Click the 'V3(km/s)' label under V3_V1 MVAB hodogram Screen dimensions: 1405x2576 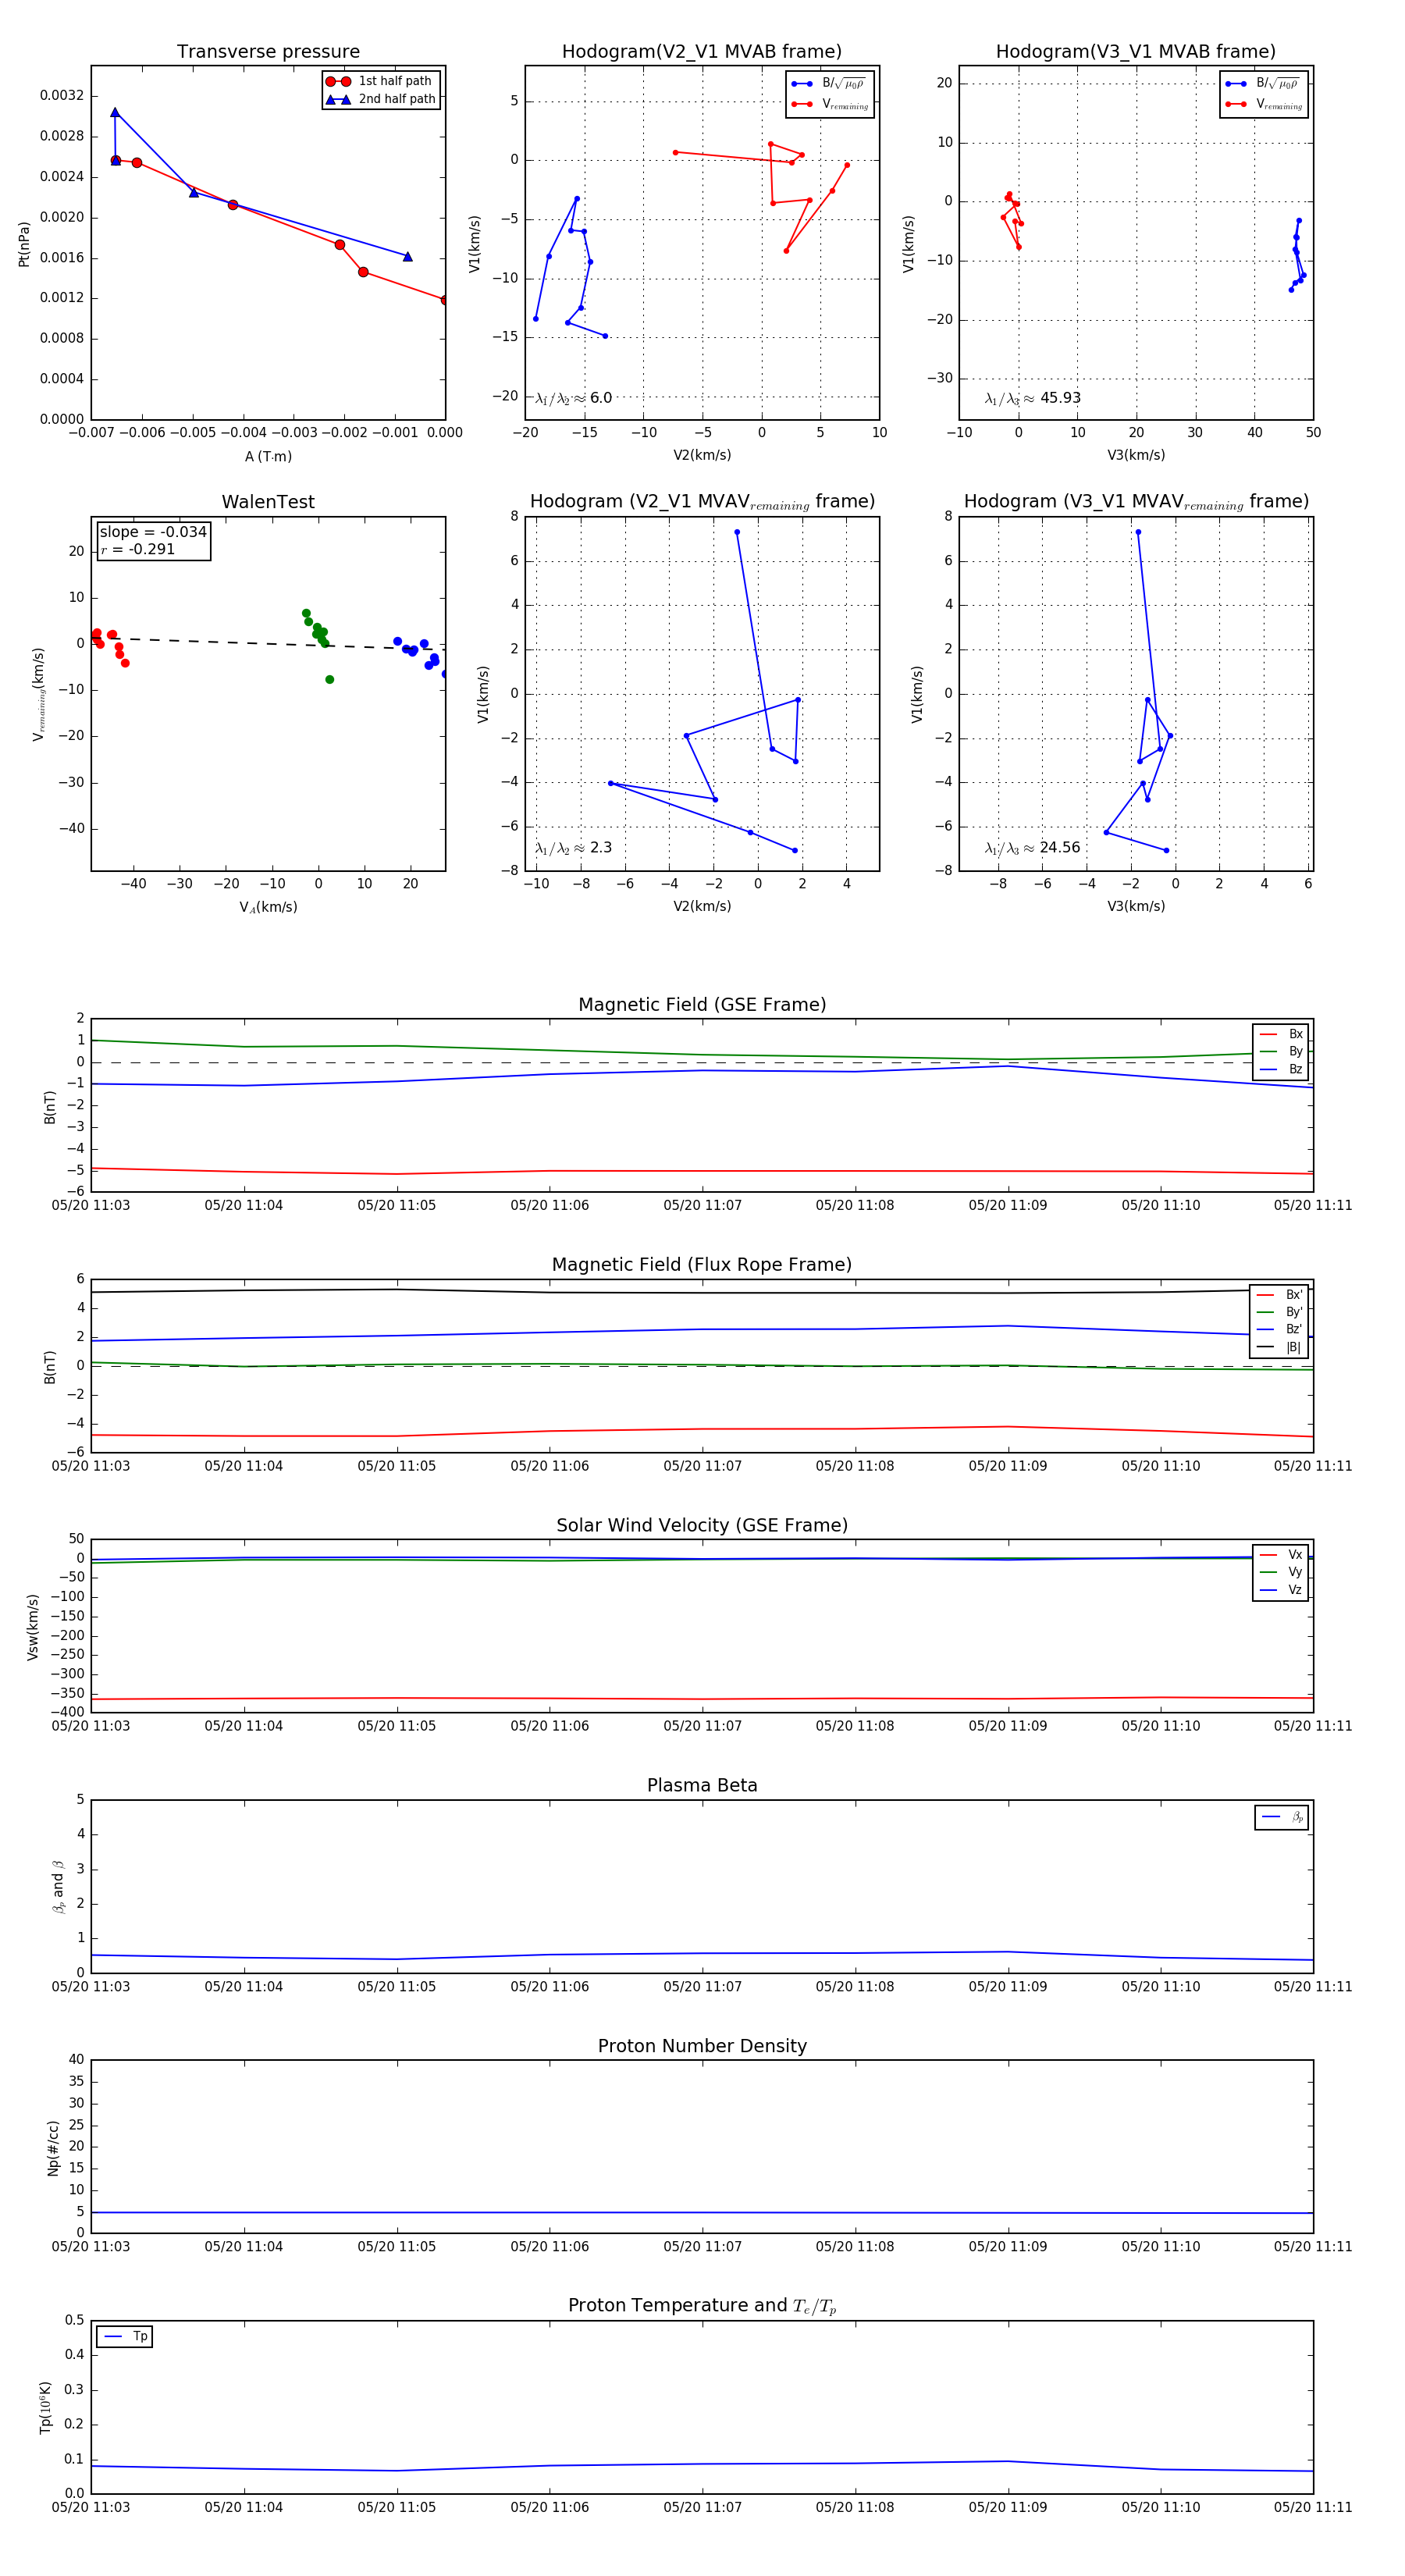point(1136,455)
